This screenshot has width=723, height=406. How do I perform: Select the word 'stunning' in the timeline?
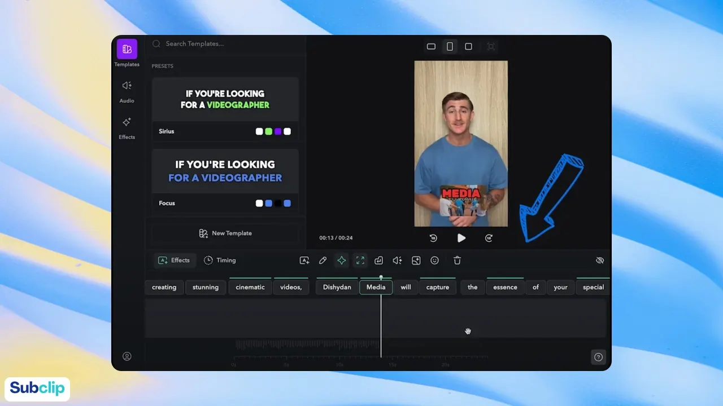point(206,288)
